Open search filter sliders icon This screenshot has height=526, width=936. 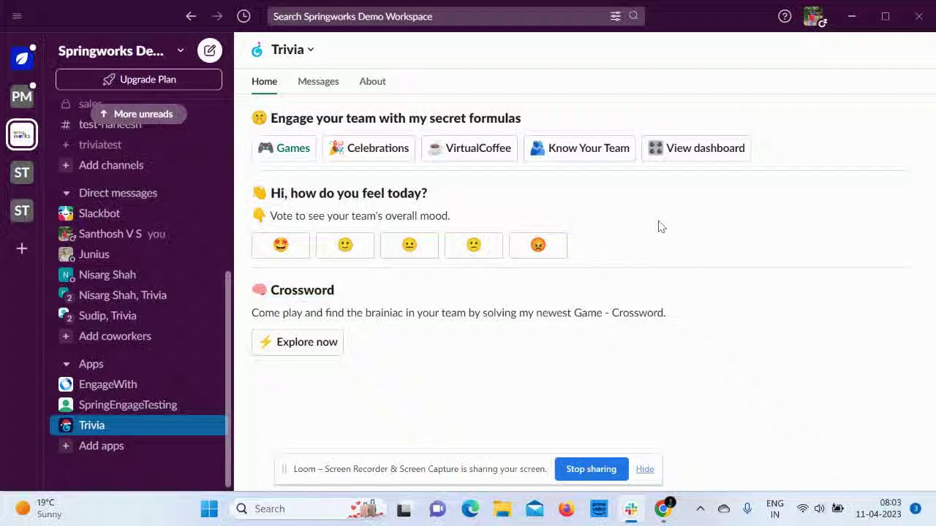point(616,16)
